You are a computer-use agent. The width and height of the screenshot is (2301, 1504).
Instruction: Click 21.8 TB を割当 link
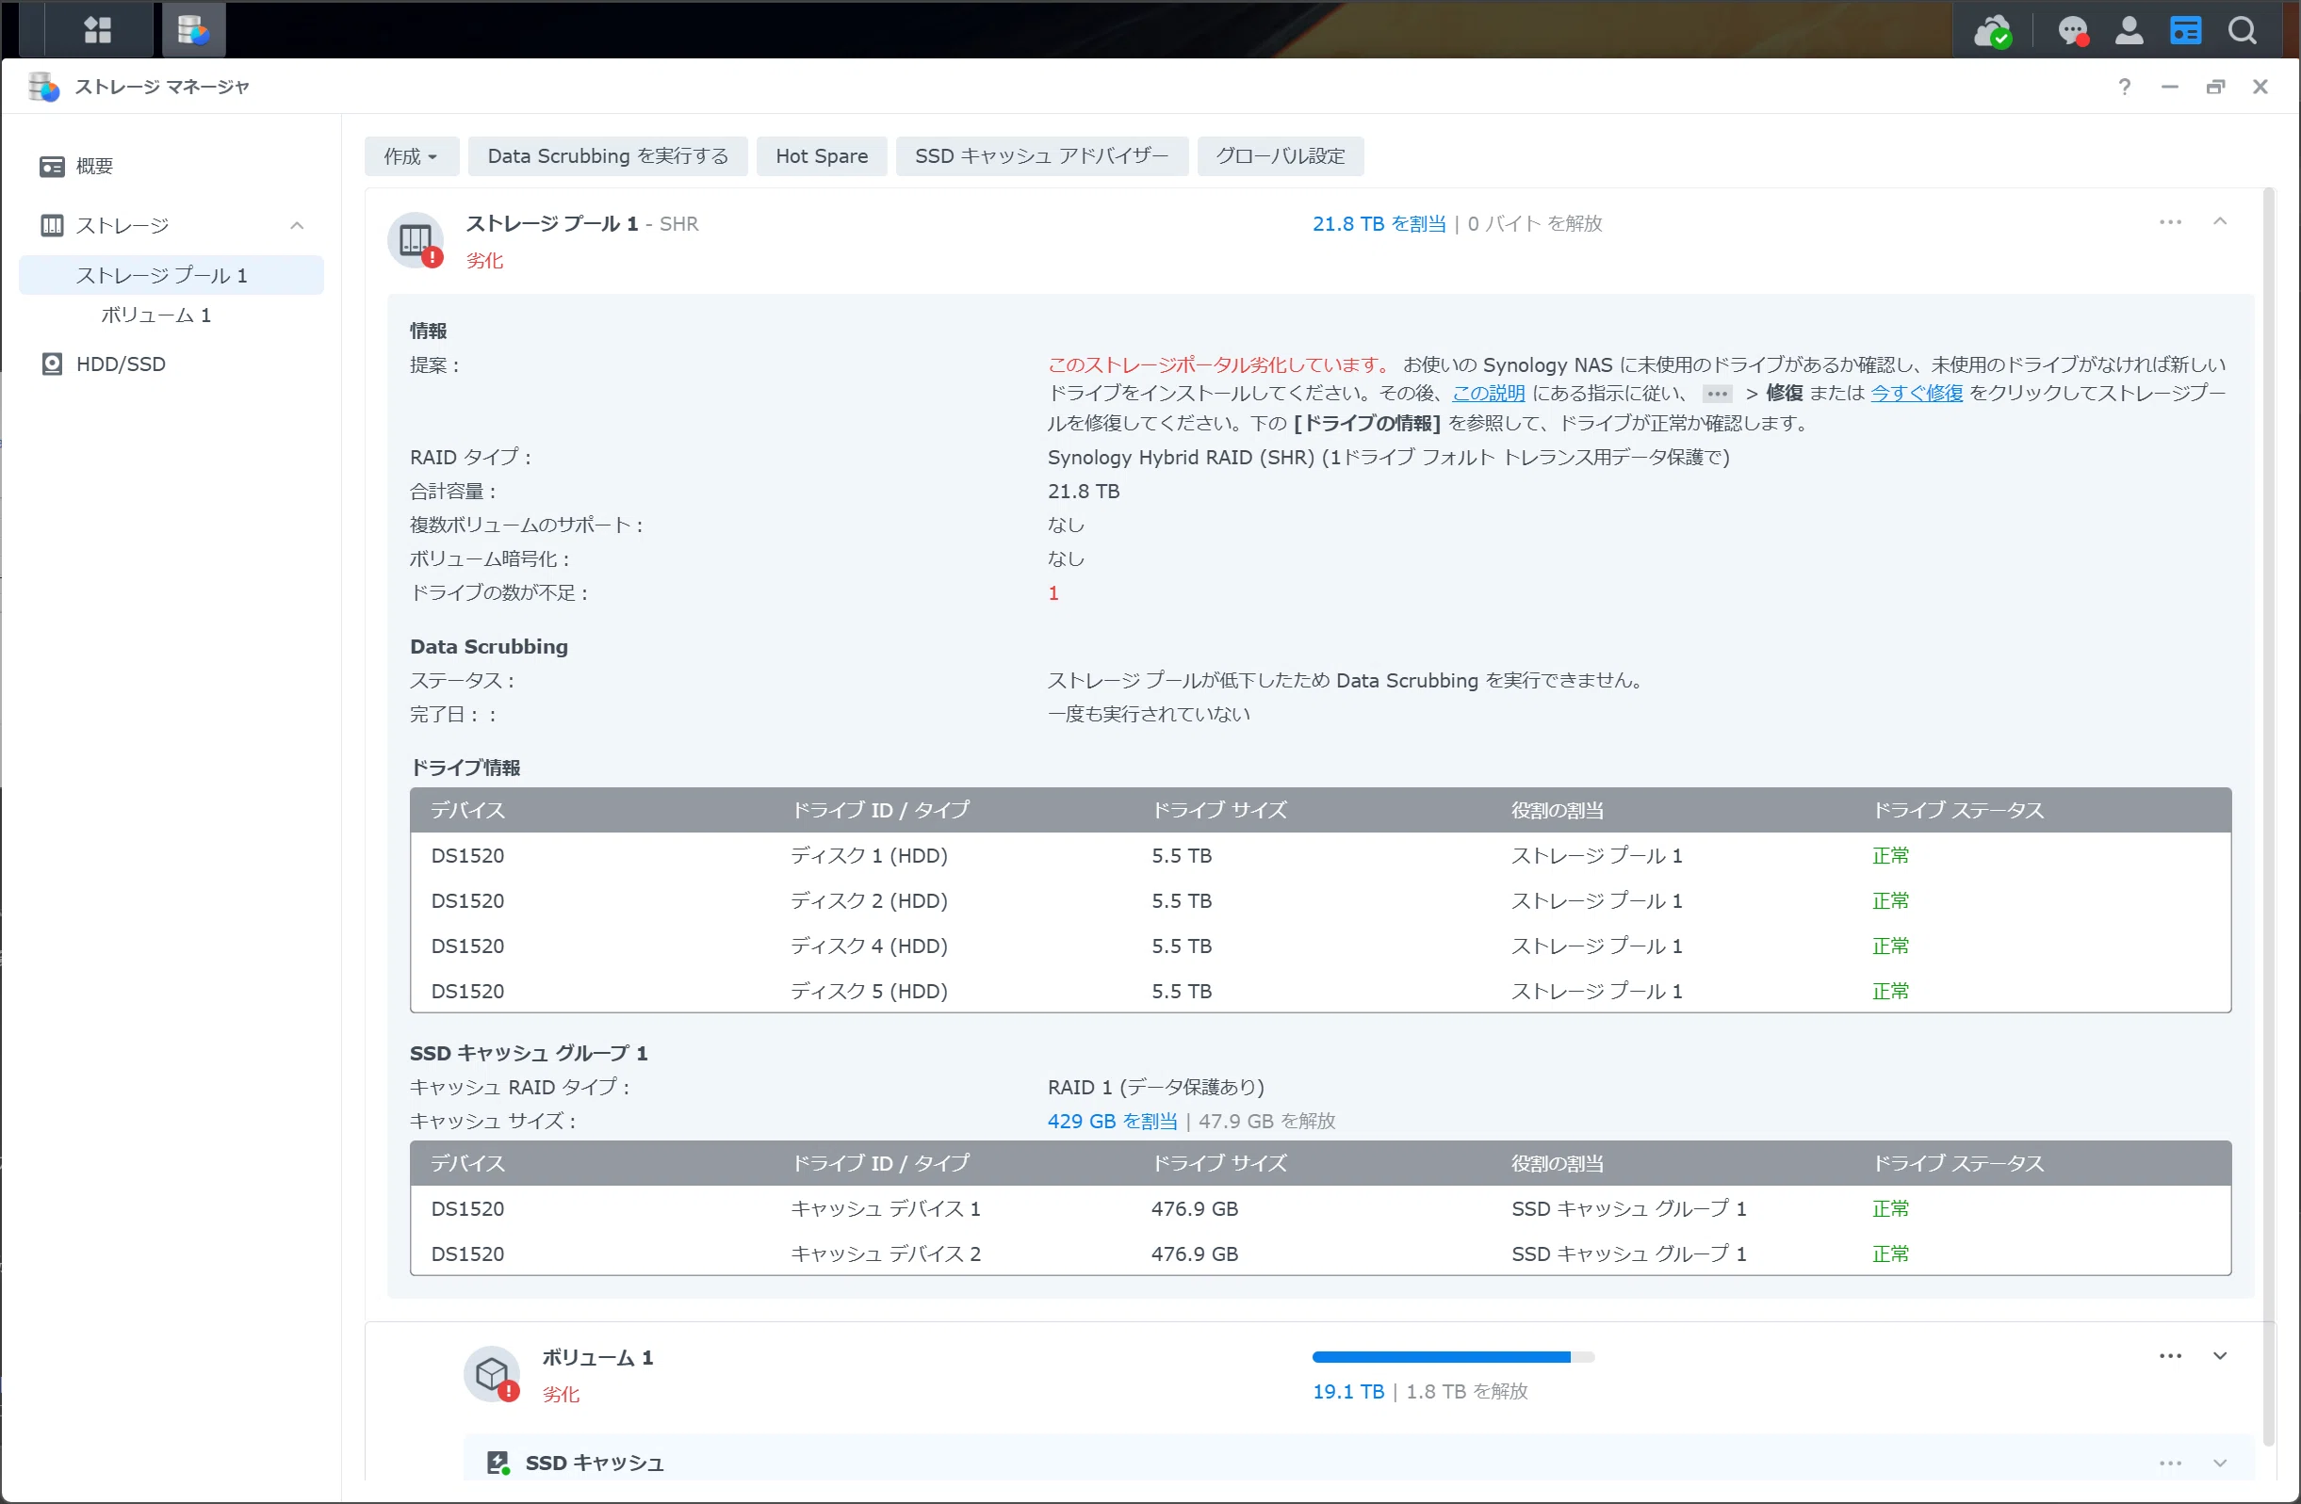coord(1379,223)
